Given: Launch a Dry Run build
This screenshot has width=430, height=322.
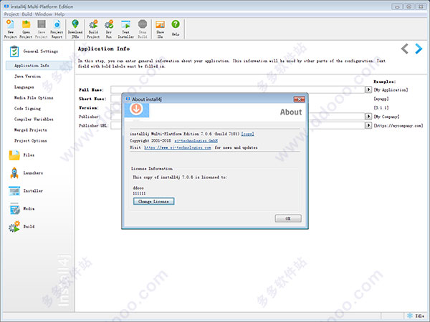Looking at the screenshot, I should [x=109, y=29].
